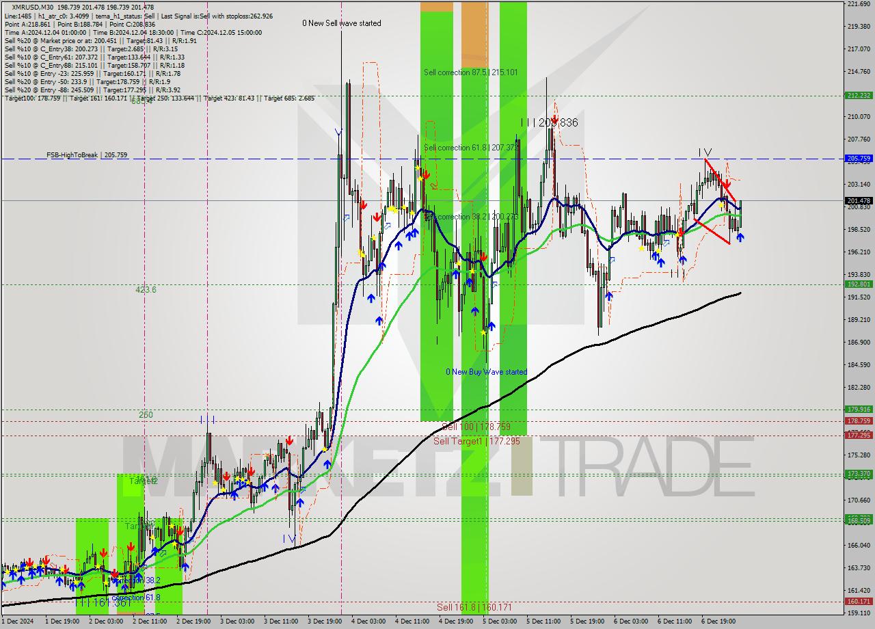Click the '0 New Sell wave started' annotation
The width and height of the screenshot is (875, 629).
click(x=342, y=23)
